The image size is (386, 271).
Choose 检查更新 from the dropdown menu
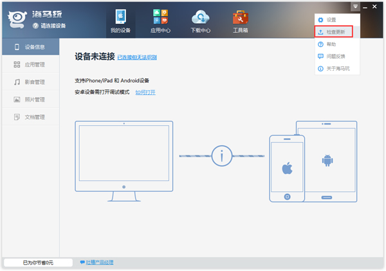pyautogui.click(x=337, y=31)
